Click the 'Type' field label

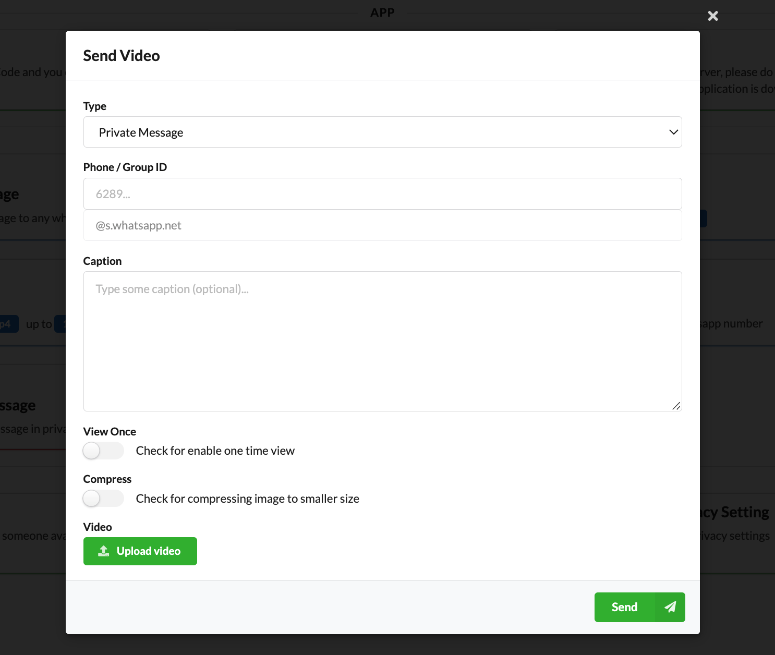coord(95,106)
